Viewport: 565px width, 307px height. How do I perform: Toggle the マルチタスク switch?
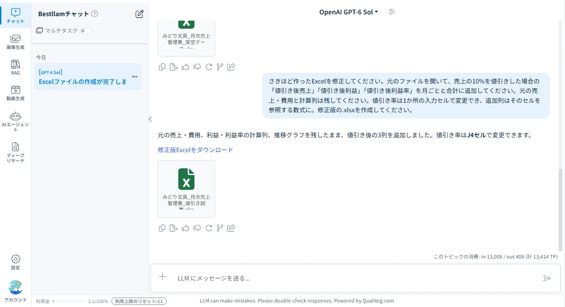point(86,31)
